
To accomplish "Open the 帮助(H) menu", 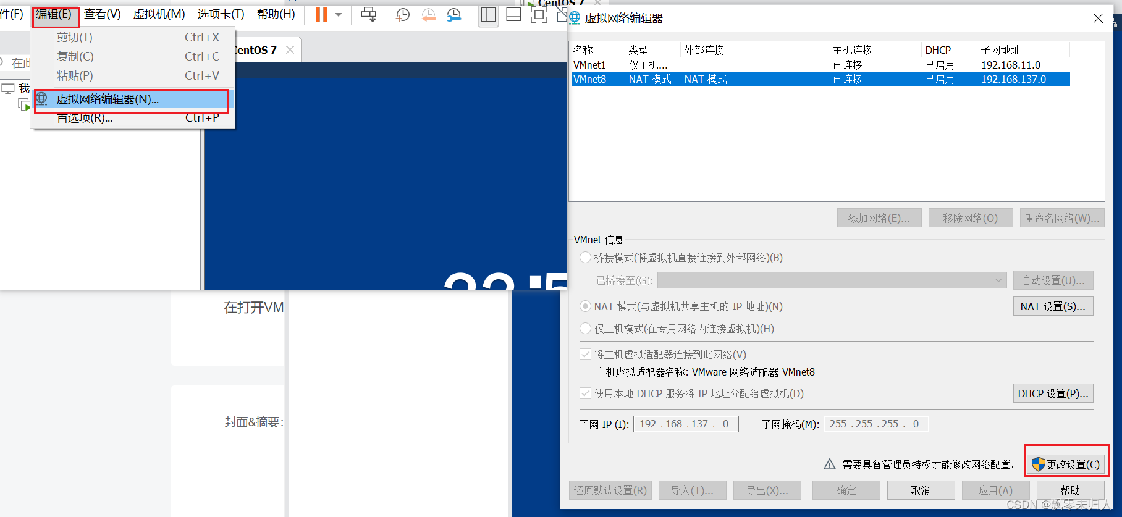I will click(276, 14).
